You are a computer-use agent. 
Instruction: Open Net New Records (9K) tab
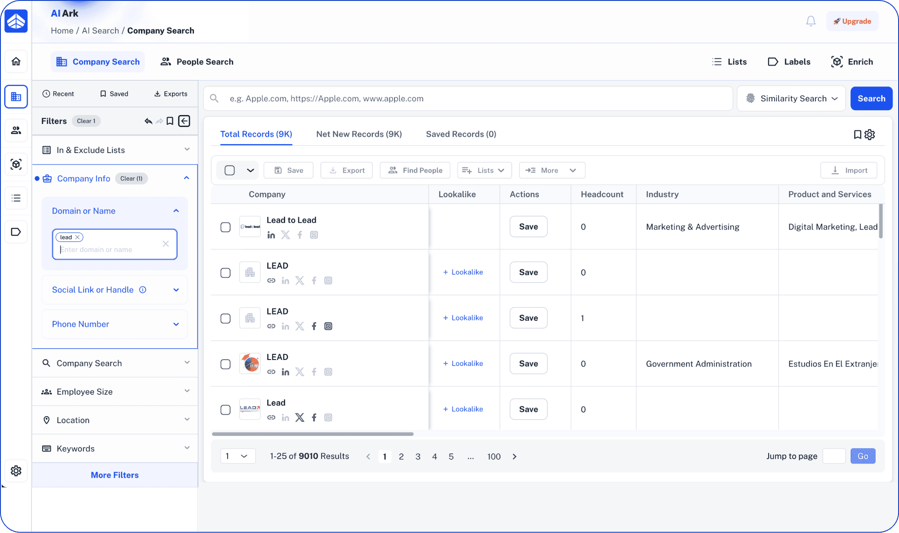(359, 134)
